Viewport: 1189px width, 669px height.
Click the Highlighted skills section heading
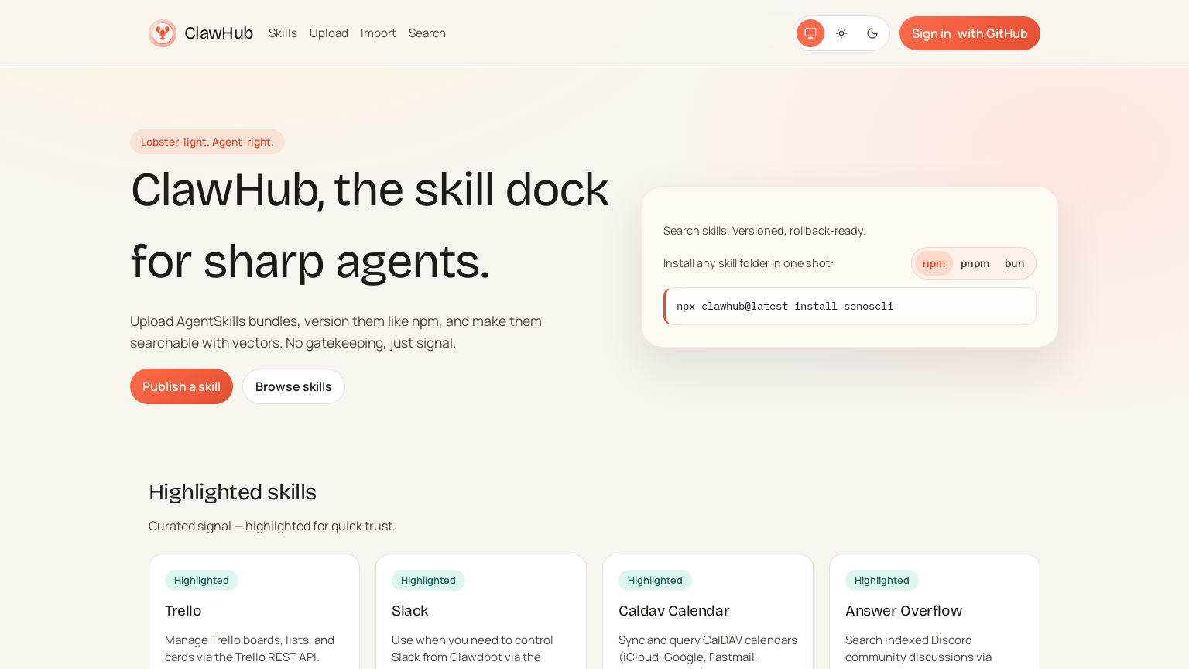(232, 492)
